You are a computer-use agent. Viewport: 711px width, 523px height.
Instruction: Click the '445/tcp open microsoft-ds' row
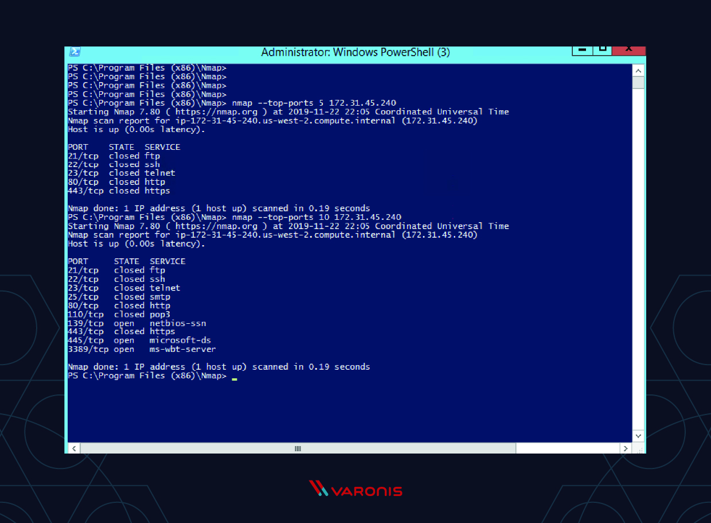pyautogui.click(x=139, y=340)
